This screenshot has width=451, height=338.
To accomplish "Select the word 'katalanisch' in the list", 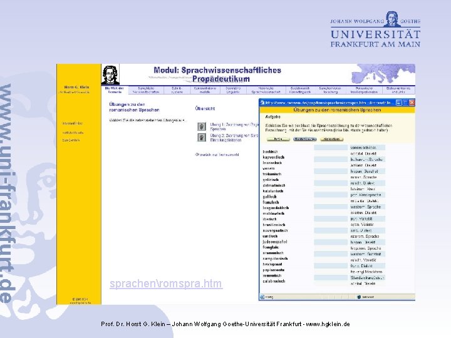I will (273, 191).
